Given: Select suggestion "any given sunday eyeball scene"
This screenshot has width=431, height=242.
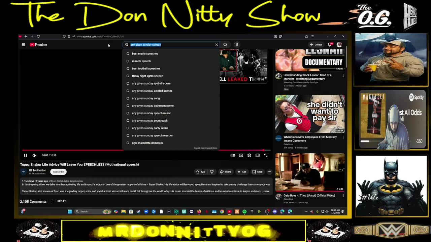Looking at the screenshot, I should (x=171, y=83).
